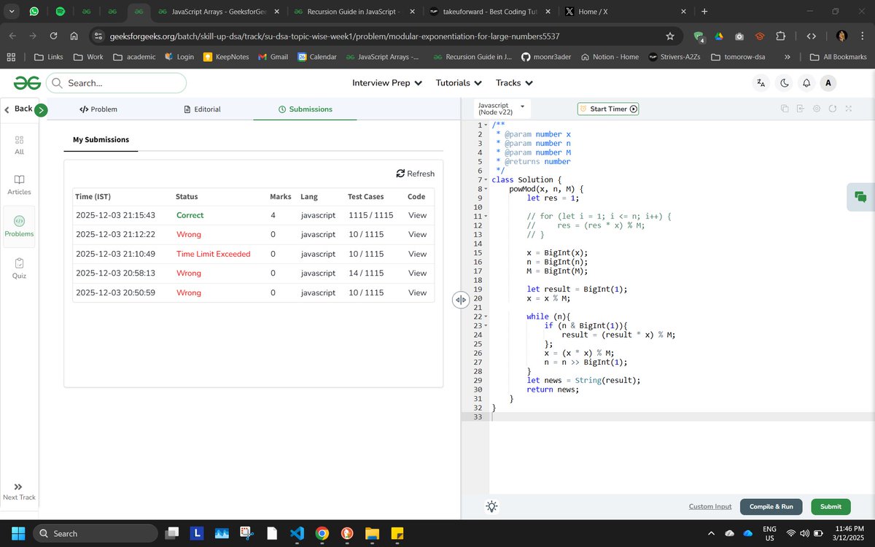The width and height of the screenshot is (875, 547).
Task: Open the Windows Start menu
Action: 17,533
